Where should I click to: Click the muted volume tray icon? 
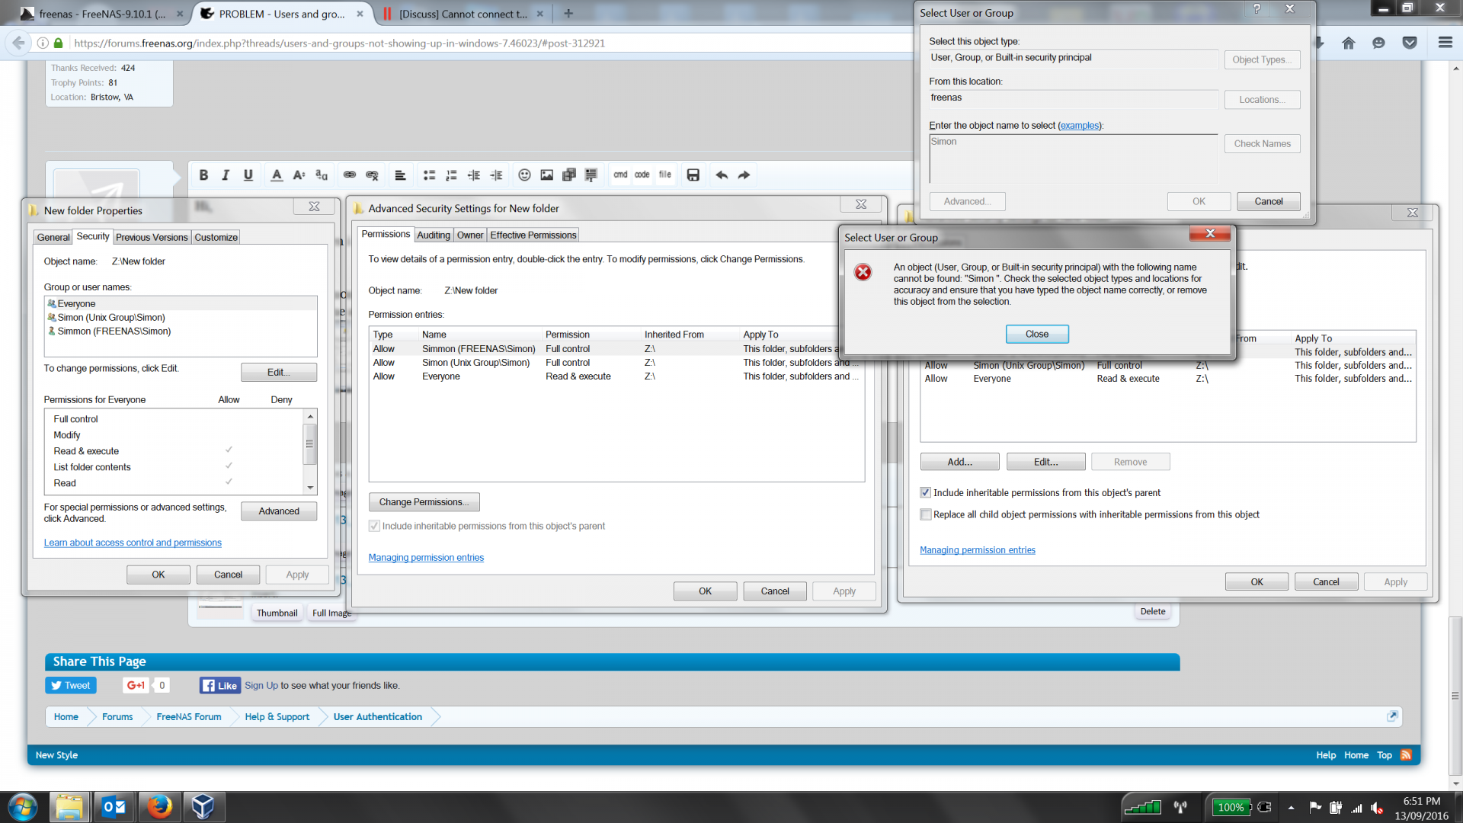click(x=1377, y=808)
